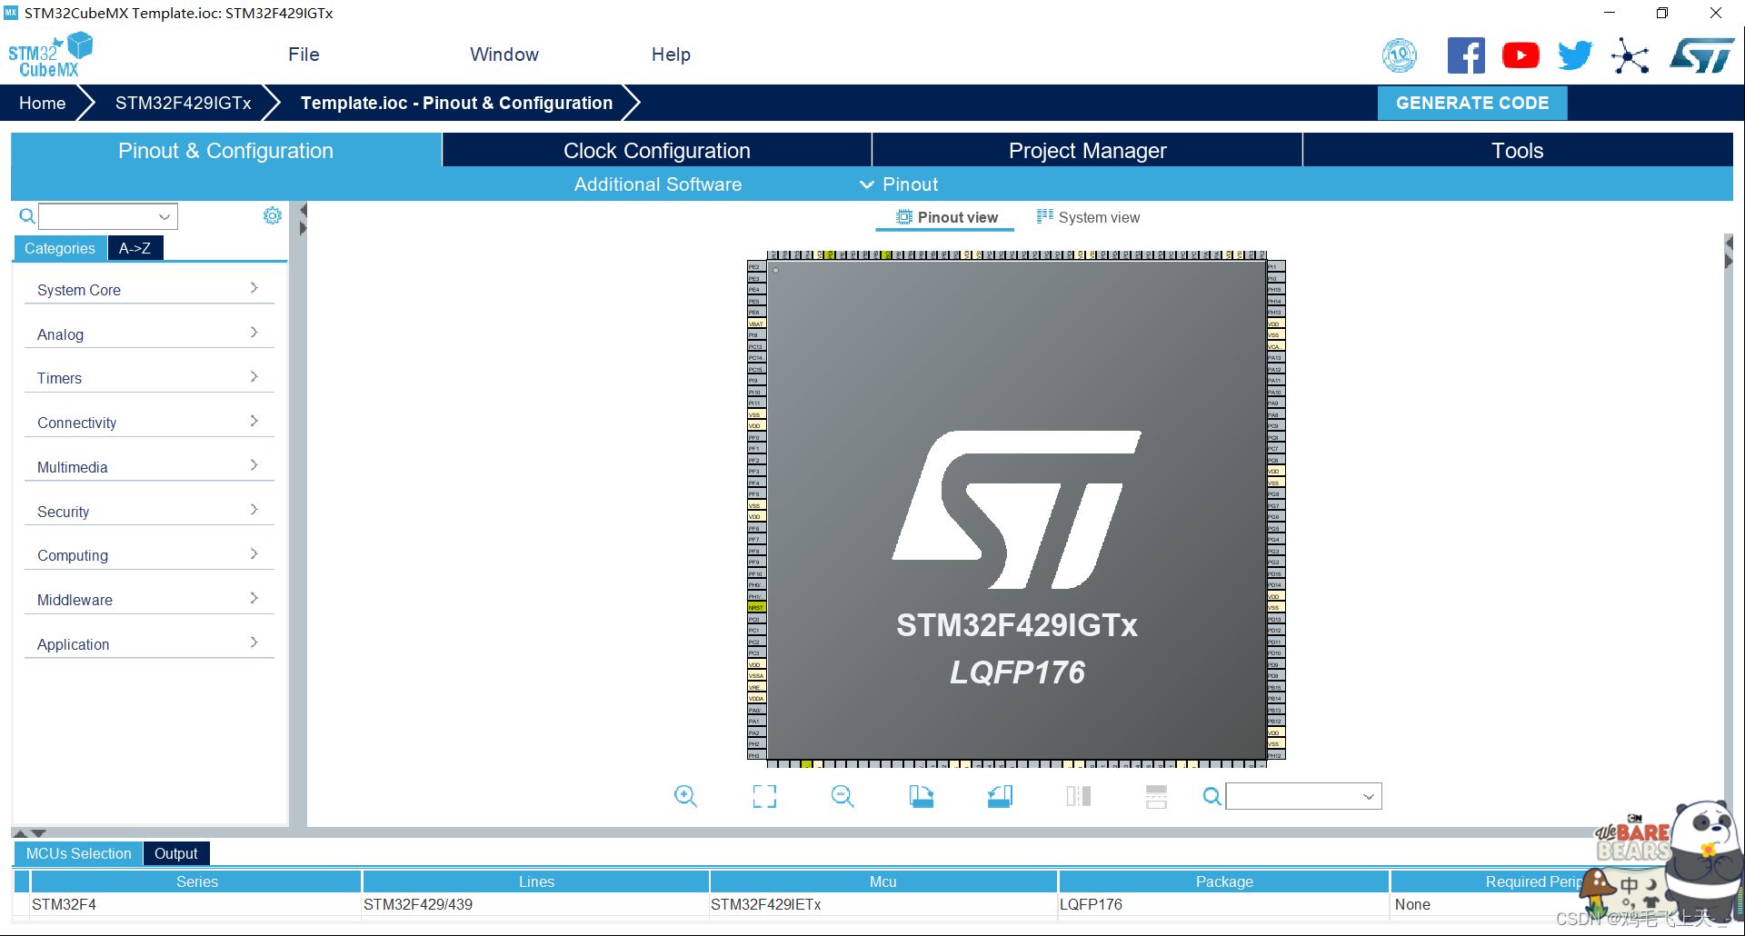Go to Home breadcrumb

[x=43, y=103]
